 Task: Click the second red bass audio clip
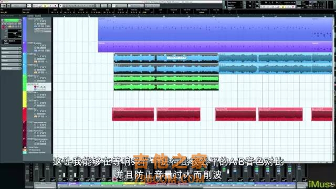[x=178, y=114]
